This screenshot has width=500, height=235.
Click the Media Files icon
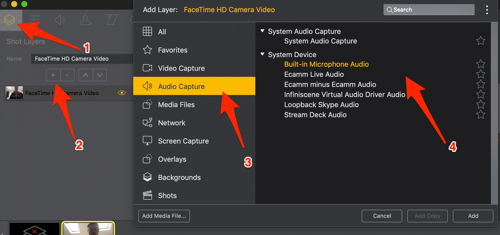coord(147,104)
